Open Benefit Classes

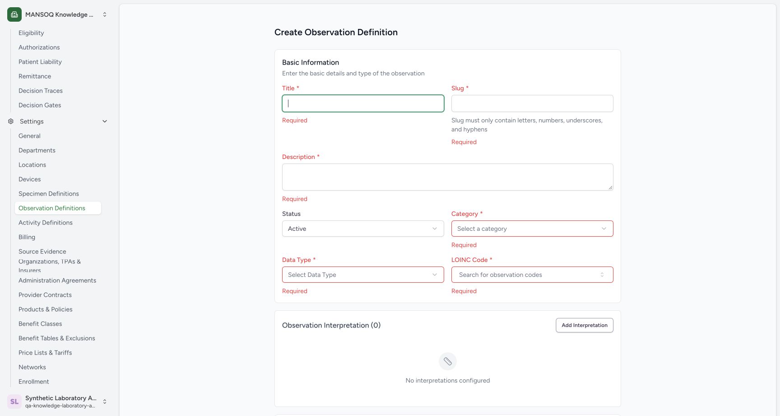(40, 324)
